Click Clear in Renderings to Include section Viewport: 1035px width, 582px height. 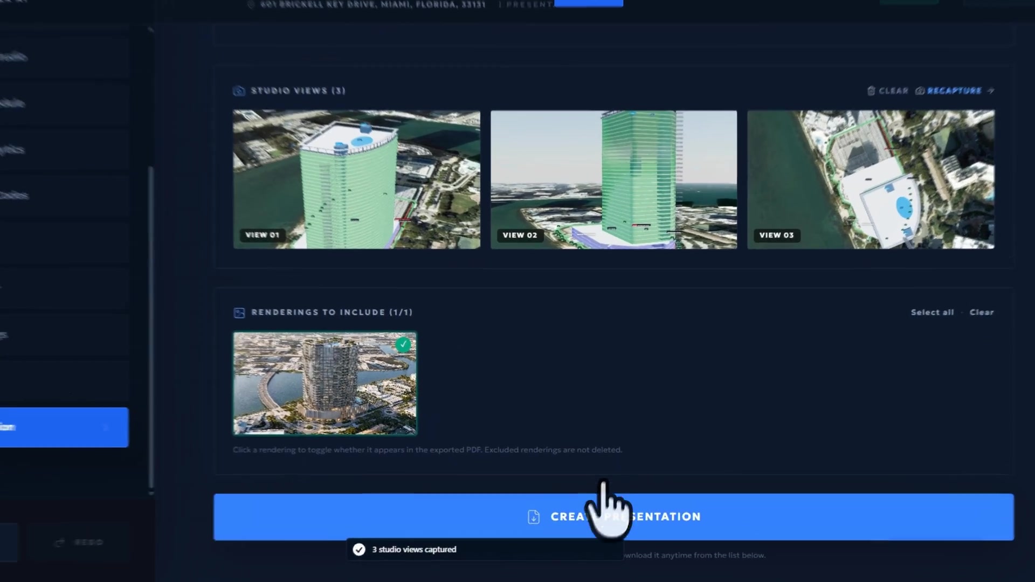pos(982,312)
